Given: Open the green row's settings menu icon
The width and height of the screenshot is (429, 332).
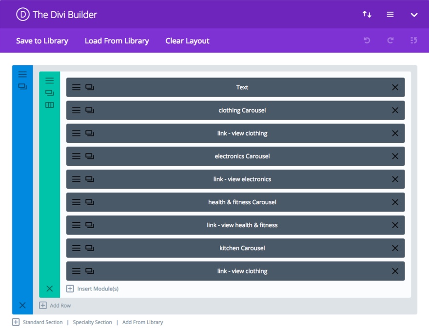Looking at the screenshot, I should [x=50, y=80].
